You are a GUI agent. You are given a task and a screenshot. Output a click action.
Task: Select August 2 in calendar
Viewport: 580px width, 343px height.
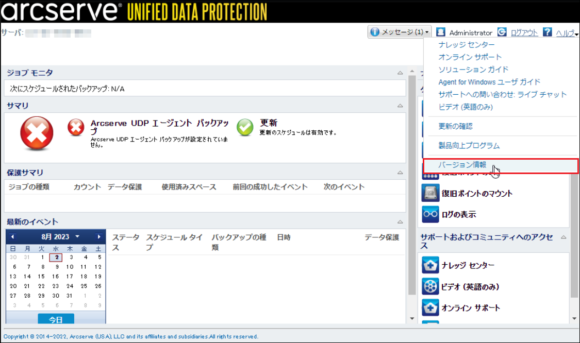coord(56,258)
